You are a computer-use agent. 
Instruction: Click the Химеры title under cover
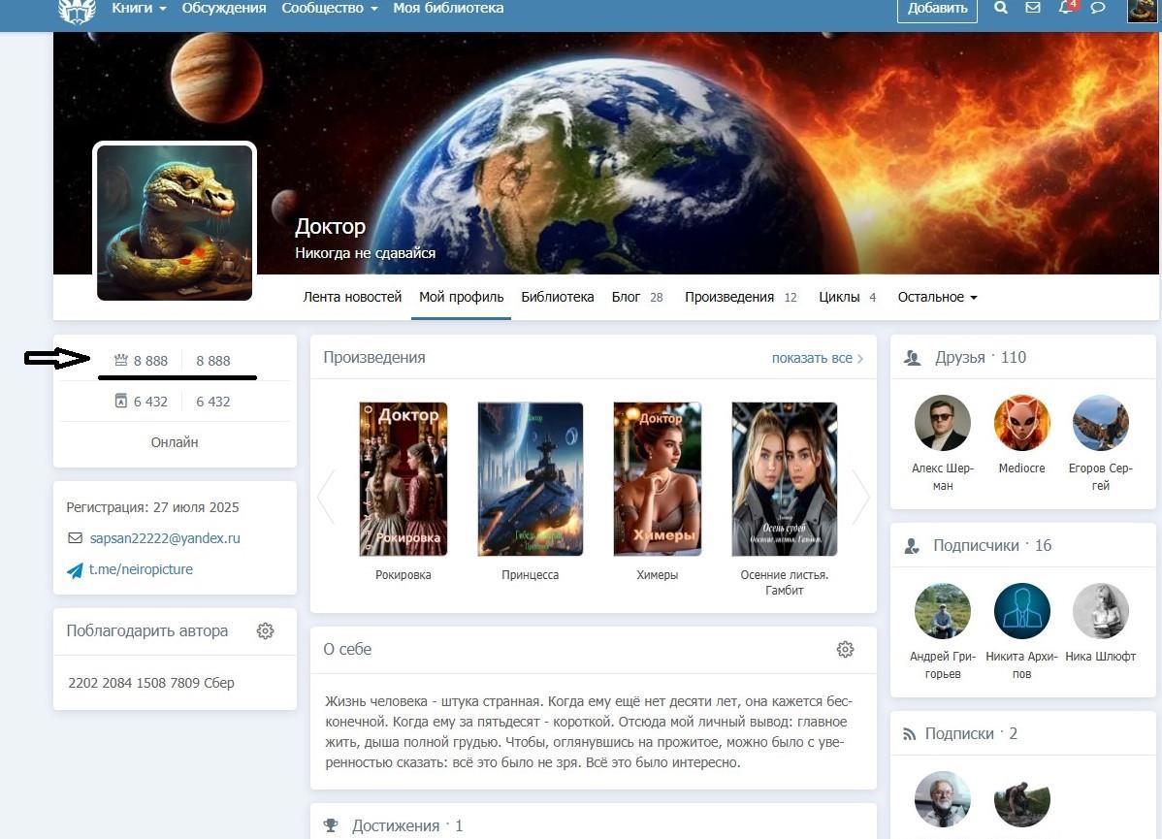coord(658,575)
